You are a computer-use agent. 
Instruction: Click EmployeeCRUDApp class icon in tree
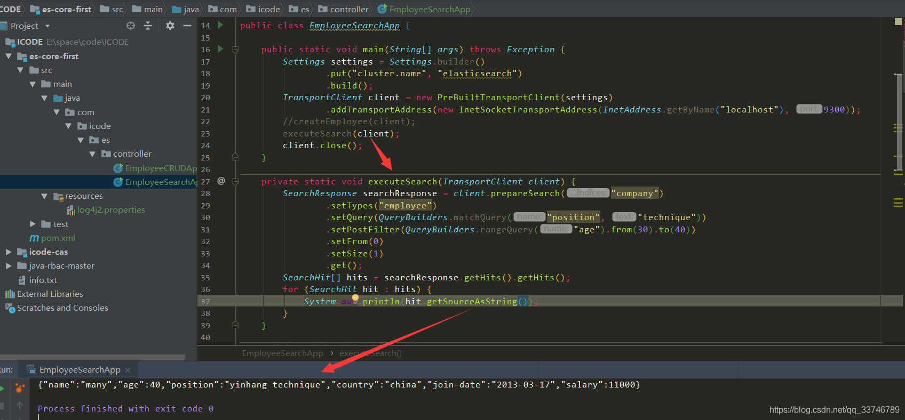click(118, 168)
